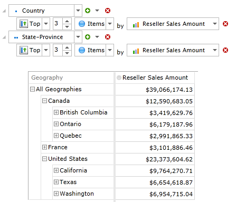Click the green add icon in State-Province row
This screenshot has height=202, width=236.
point(88,37)
